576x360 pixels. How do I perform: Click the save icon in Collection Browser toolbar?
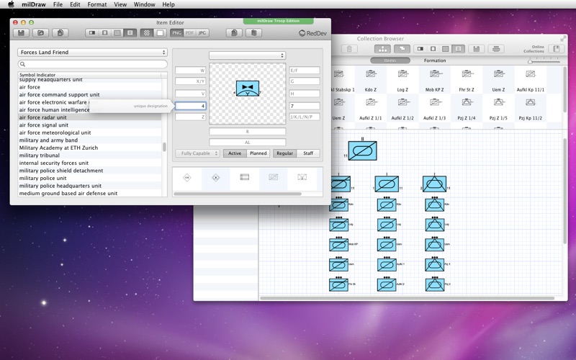click(476, 49)
